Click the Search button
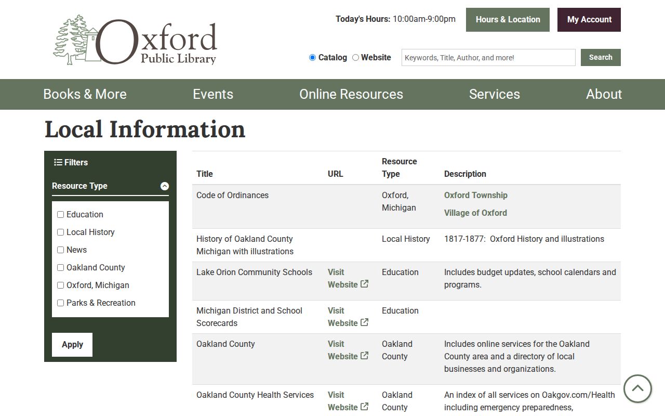665x416 pixels. (601, 57)
